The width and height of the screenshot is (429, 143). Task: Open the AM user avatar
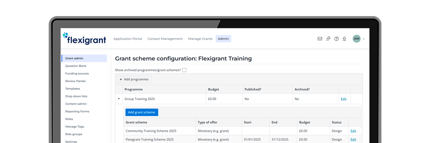tap(356, 39)
